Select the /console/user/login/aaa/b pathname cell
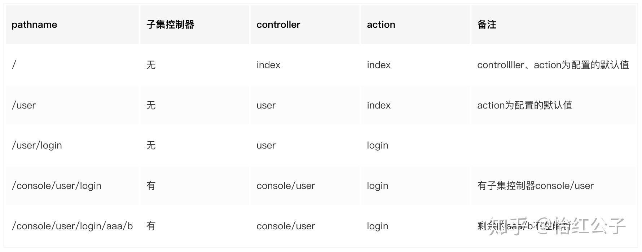The height and width of the screenshot is (252, 642). [72, 226]
